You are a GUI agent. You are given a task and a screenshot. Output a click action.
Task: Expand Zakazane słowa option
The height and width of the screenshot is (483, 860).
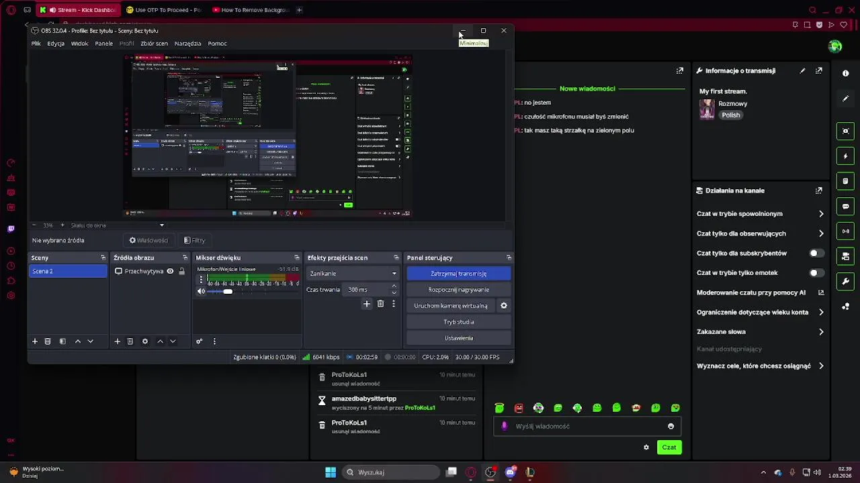(821, 332)
